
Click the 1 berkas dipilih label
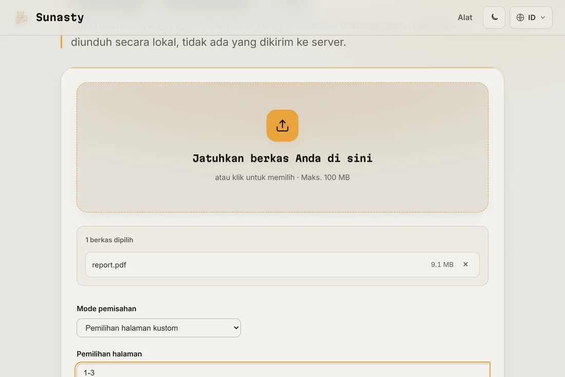[109, 240]
